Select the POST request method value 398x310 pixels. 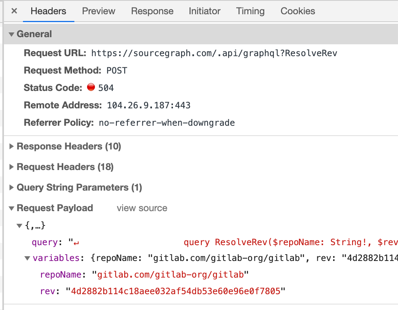pos(117,70)
